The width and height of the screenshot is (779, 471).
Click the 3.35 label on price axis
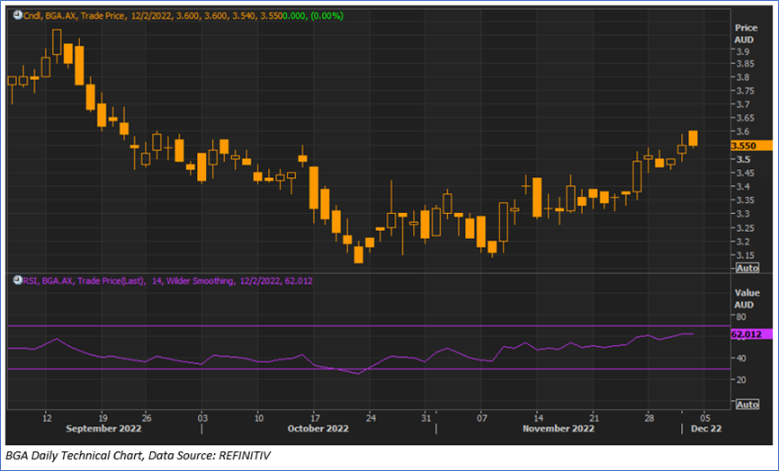[745, 200]
